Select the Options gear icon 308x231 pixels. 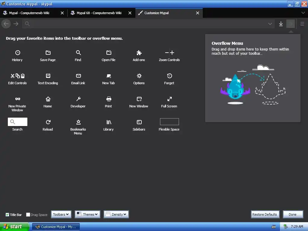tap(139, 76)
